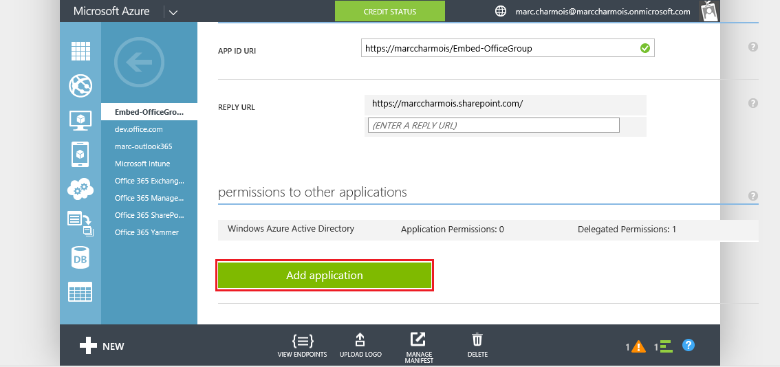Click the language globe icon
780x367 pixels.
tap(501, 11)
